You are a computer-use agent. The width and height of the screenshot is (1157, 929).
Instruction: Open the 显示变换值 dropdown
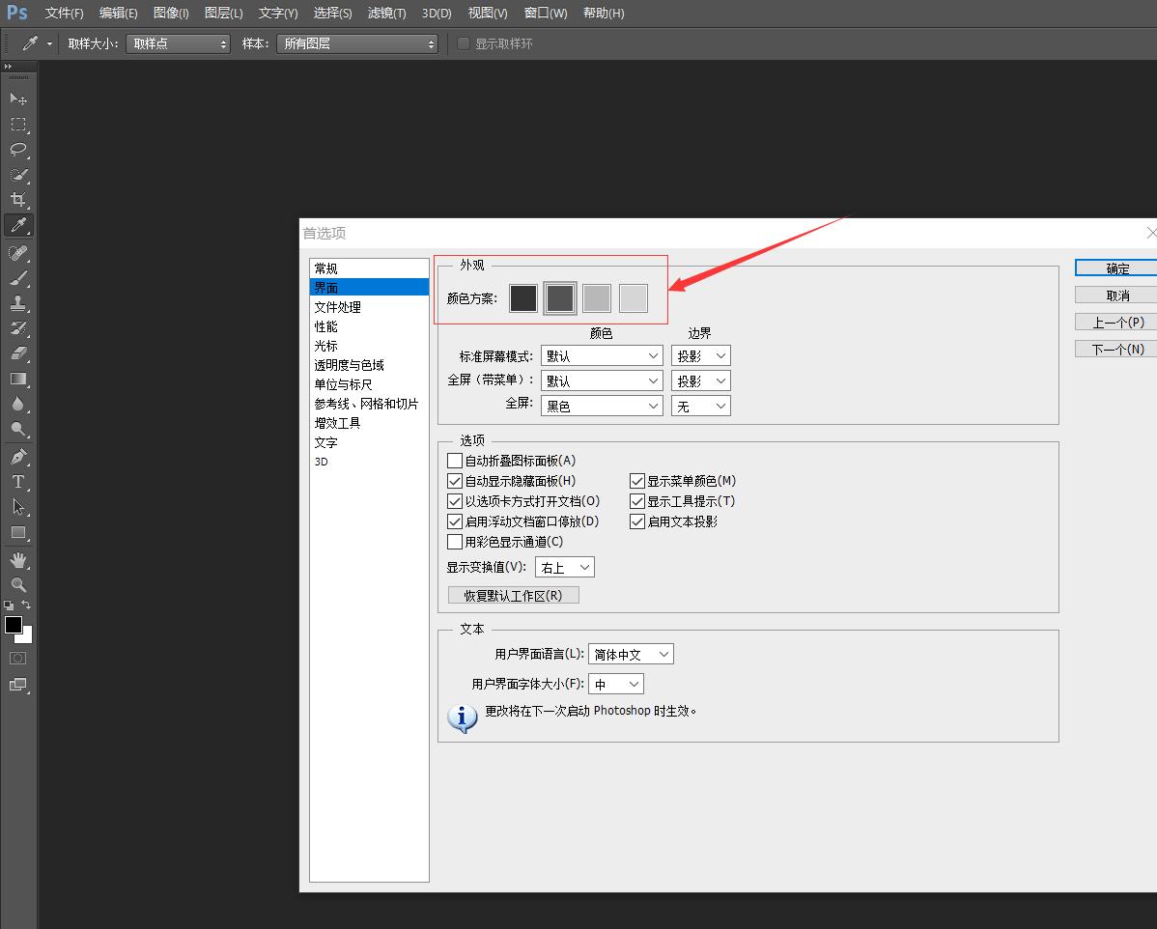[565, 567]
